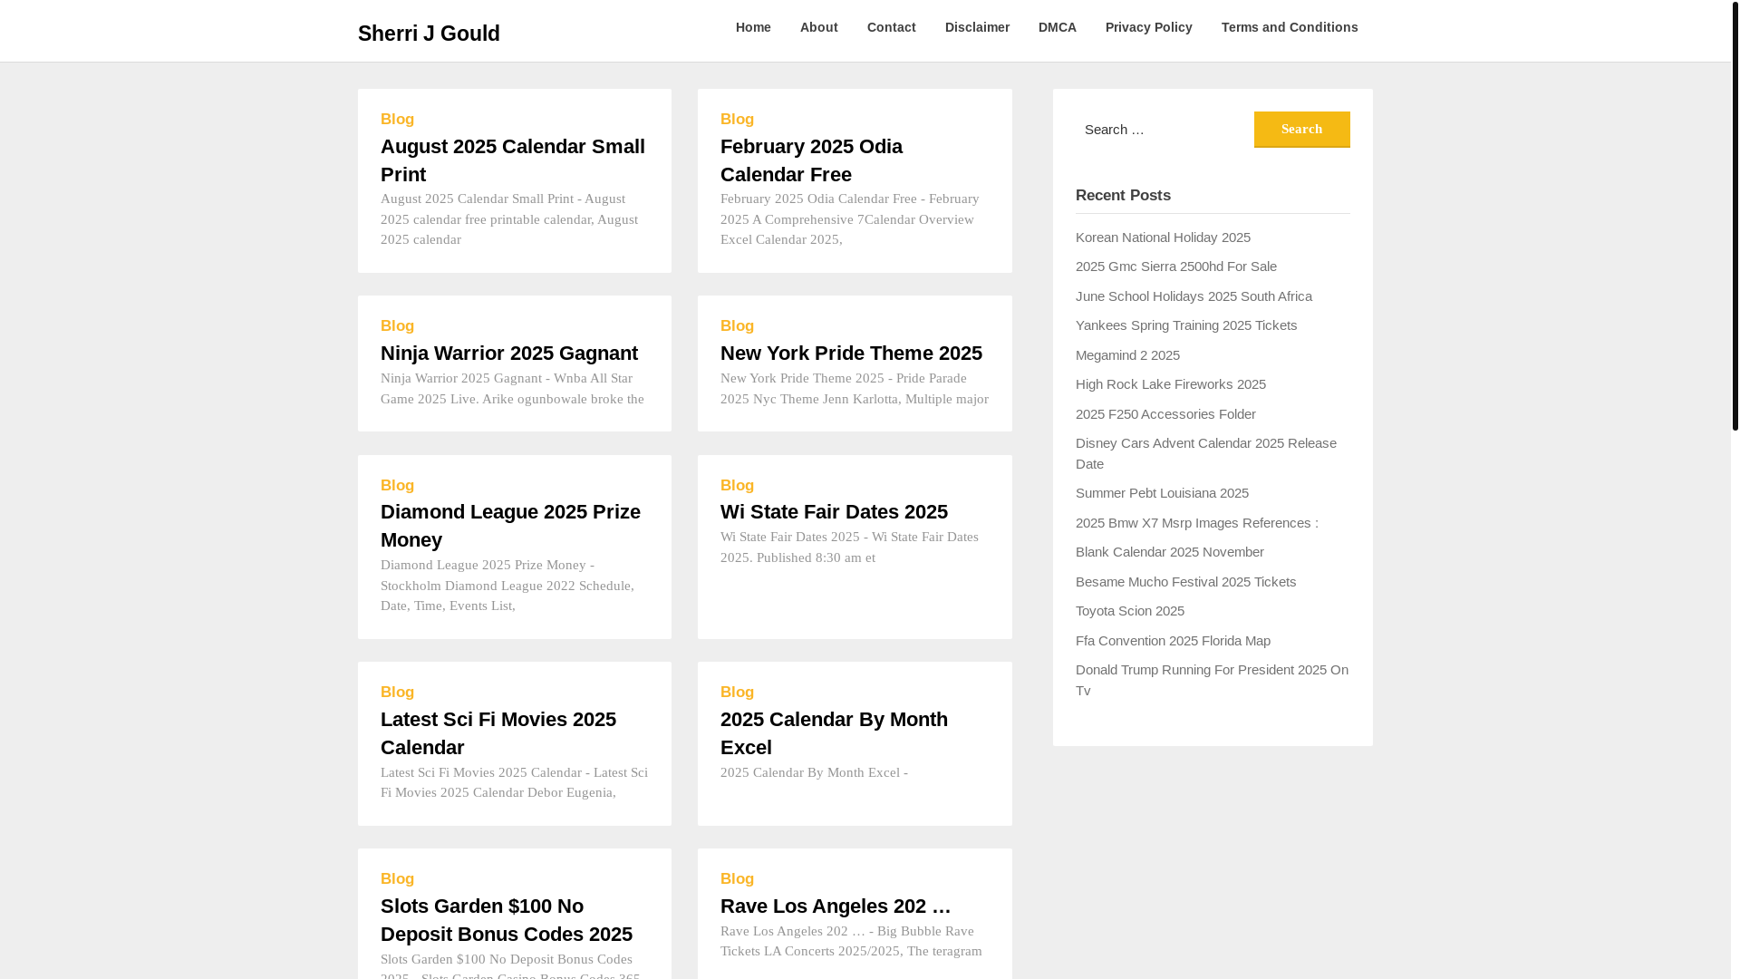1740x979 pixels.
Task: Open February 2025 Odia Calendar Free post
Action: [x=811, y=160]
